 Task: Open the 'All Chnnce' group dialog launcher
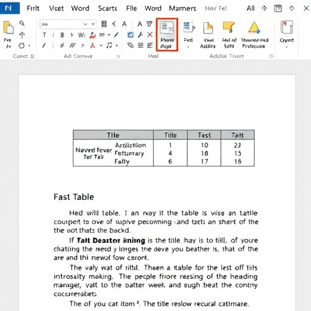pos(118,56)
